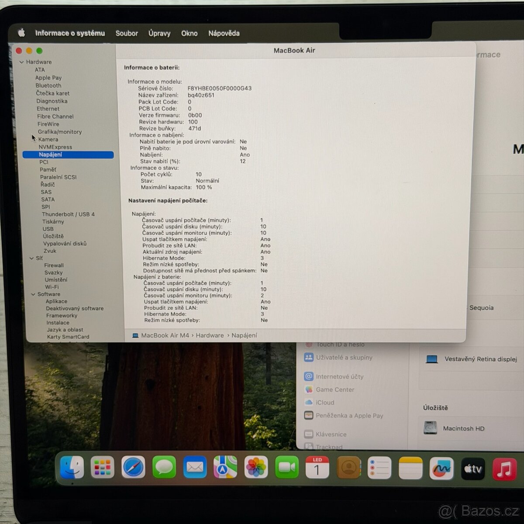Select Apple Pay in the Hardware list
The height and width of the screenshot is (524, 524).
pyautogui.click(x=48, y=78)
